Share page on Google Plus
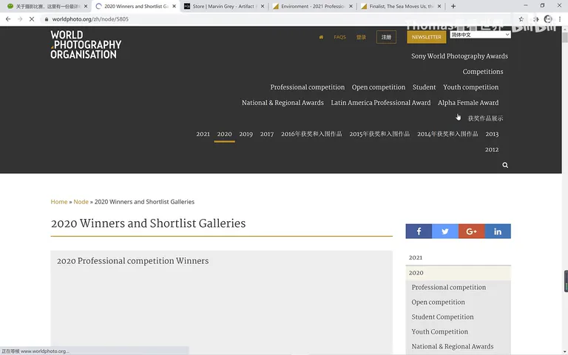Viewport: 568px width, 355px height. coord(471,231)
